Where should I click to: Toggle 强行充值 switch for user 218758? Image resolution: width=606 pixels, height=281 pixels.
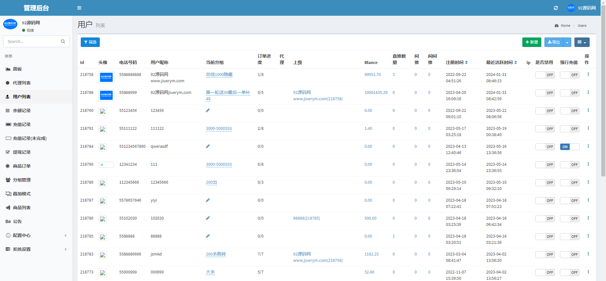click(570, 75)
